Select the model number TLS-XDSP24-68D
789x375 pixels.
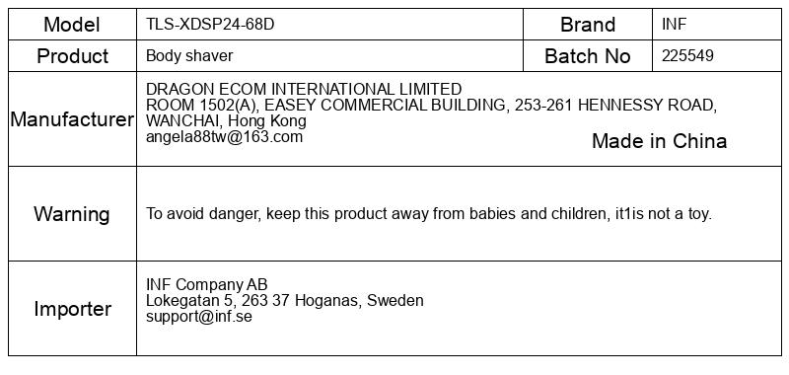(210, 24)
